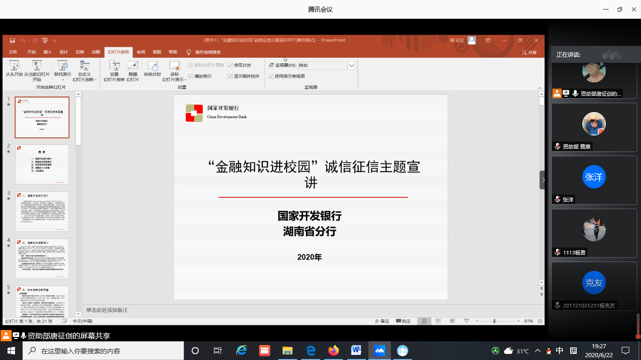Open reading view from status bar
The image size is (641, 360).
(452, 321)
